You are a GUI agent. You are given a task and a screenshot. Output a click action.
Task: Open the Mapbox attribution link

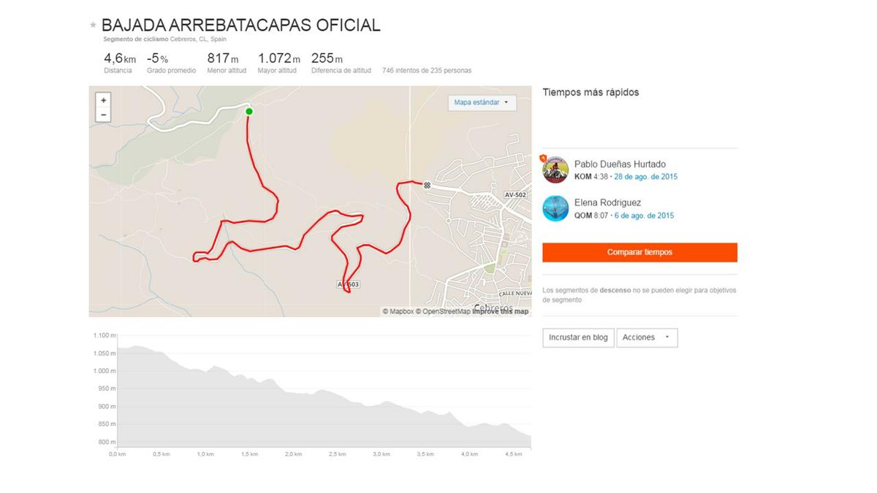tap(401, 311)
